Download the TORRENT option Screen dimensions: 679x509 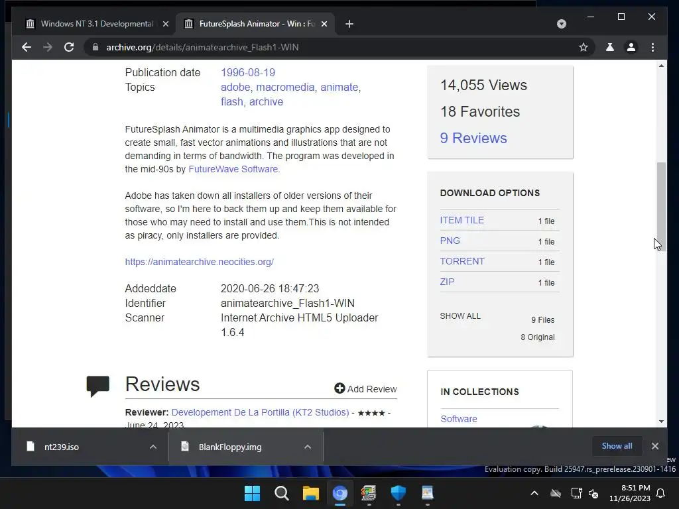pos(462,261)
